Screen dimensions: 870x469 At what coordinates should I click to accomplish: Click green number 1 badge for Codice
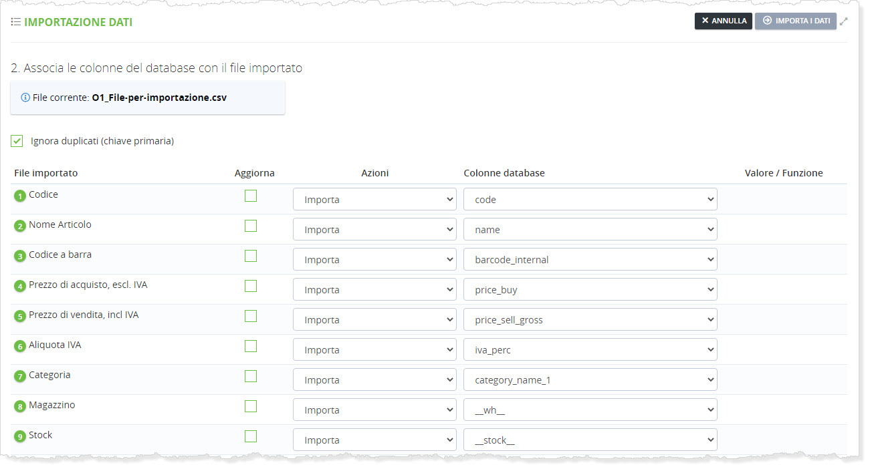click(x=20, y=196)
